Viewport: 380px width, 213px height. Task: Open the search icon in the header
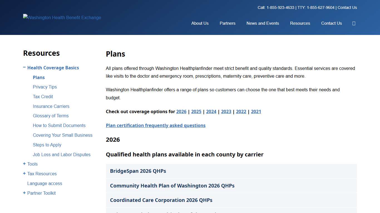[x=354, y=23]
